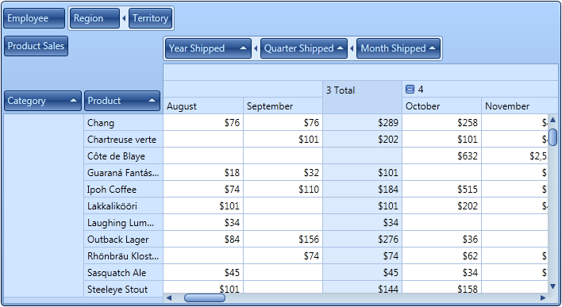Click Ipoh Coffee October cell $515
The width and height of the screenshot is (562, 307).
[441, 190]
